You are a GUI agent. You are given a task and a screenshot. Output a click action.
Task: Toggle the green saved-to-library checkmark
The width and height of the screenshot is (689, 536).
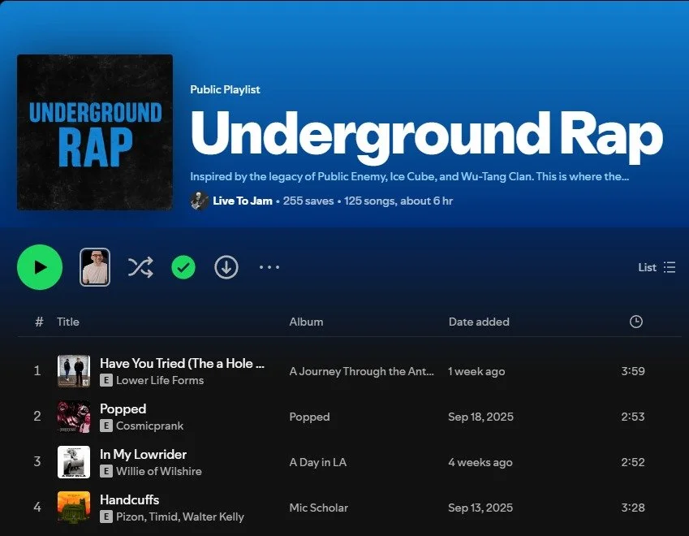pyautogui.click(x=183, y=266)
